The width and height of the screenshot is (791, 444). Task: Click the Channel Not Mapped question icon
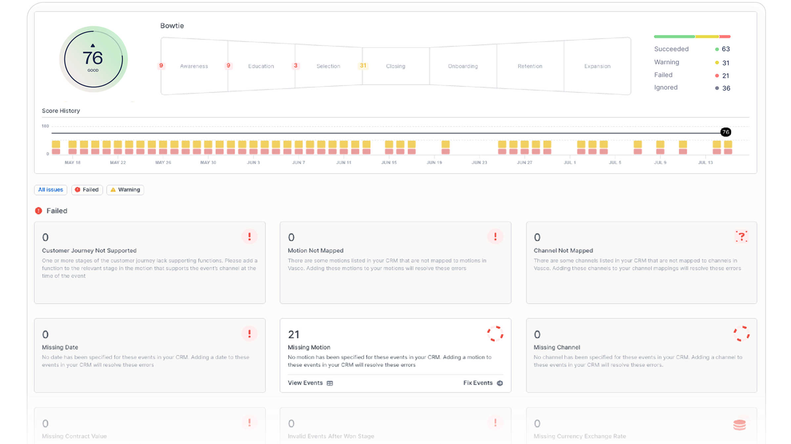pyautogui.click(x=741, y=236)
